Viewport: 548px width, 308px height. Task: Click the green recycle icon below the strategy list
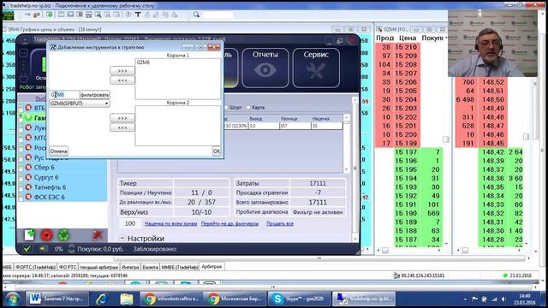(x=63, y=235)
